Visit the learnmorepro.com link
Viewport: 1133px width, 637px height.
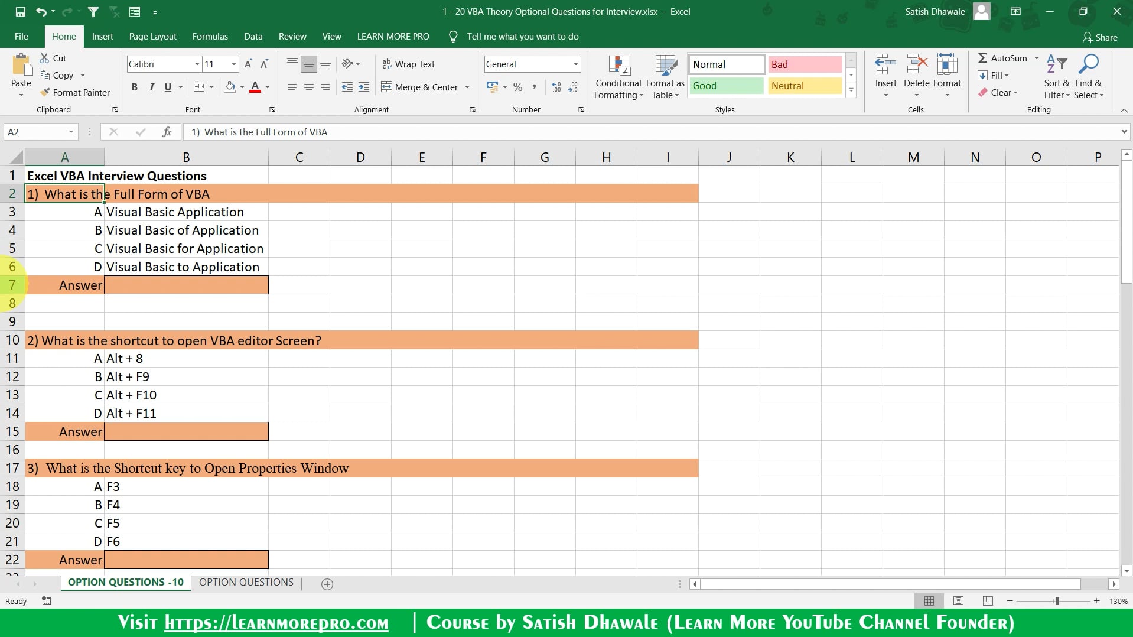pos(275,622)
